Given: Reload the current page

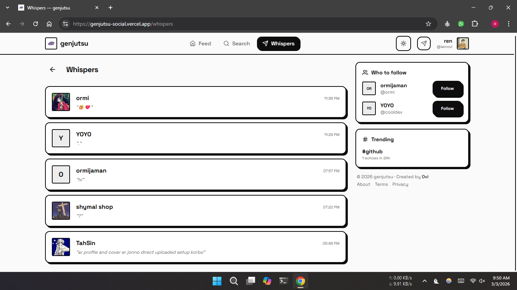Looking at the screenshot, I should tap(36, 24).
